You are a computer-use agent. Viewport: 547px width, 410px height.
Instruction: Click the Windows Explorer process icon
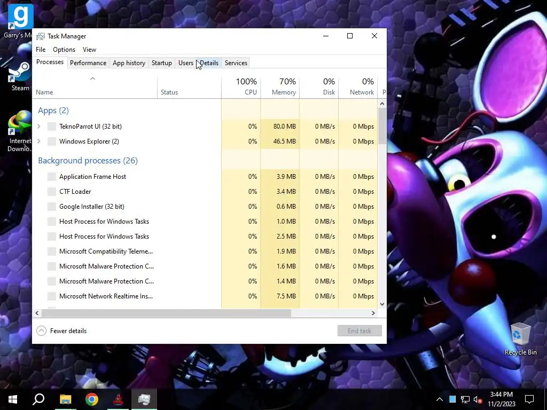[x=52, y=141]
